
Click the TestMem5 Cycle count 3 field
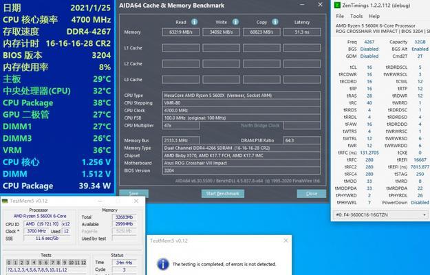coord(125,269)
